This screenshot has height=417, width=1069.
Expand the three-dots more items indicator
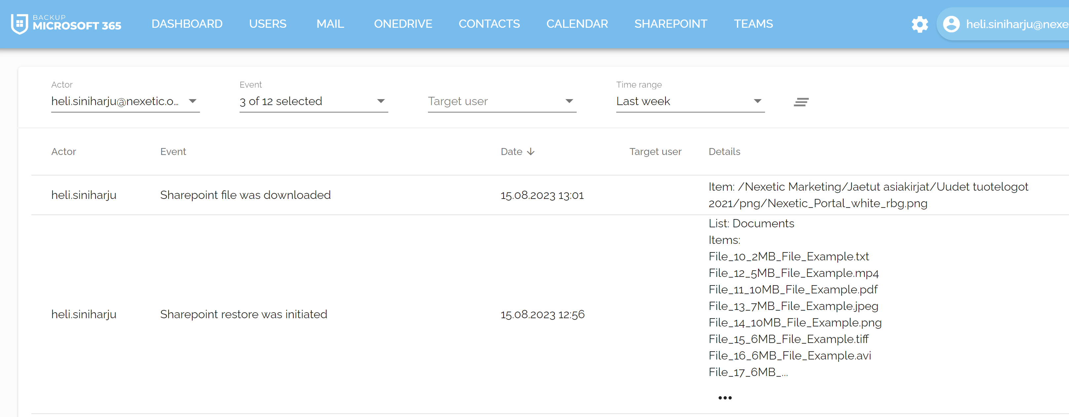pos(725,398)
